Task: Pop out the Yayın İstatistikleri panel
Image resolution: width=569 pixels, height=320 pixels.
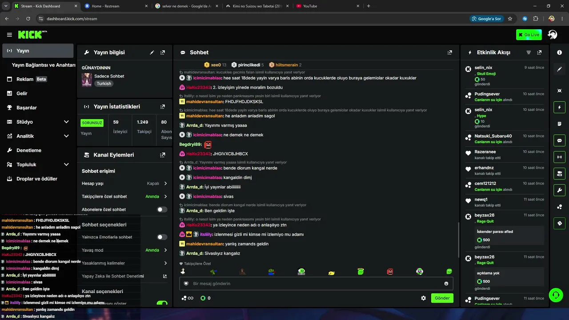Action: pyautogui.click(x=163, y=107)
